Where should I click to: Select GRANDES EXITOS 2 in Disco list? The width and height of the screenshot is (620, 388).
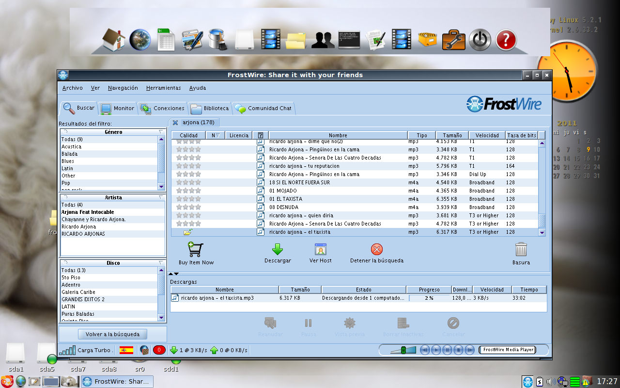[x=109, y=299]
